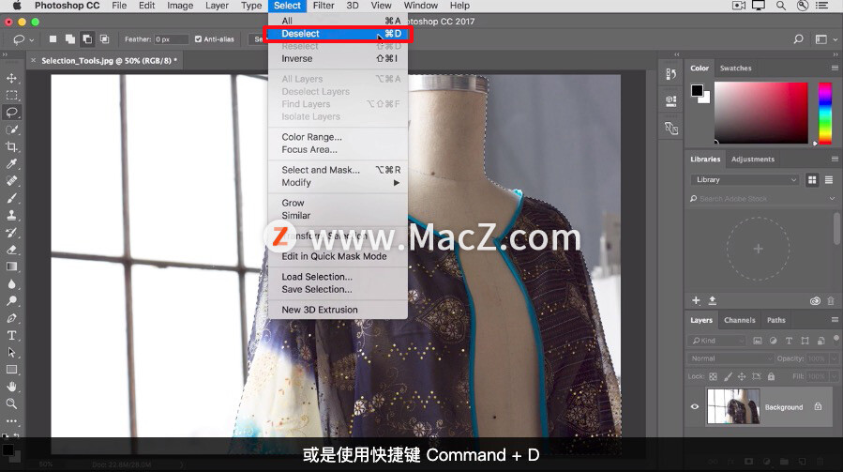Toggle lock all padlock icon
This screenshot has height=472, width=843.
coord(771,376)
